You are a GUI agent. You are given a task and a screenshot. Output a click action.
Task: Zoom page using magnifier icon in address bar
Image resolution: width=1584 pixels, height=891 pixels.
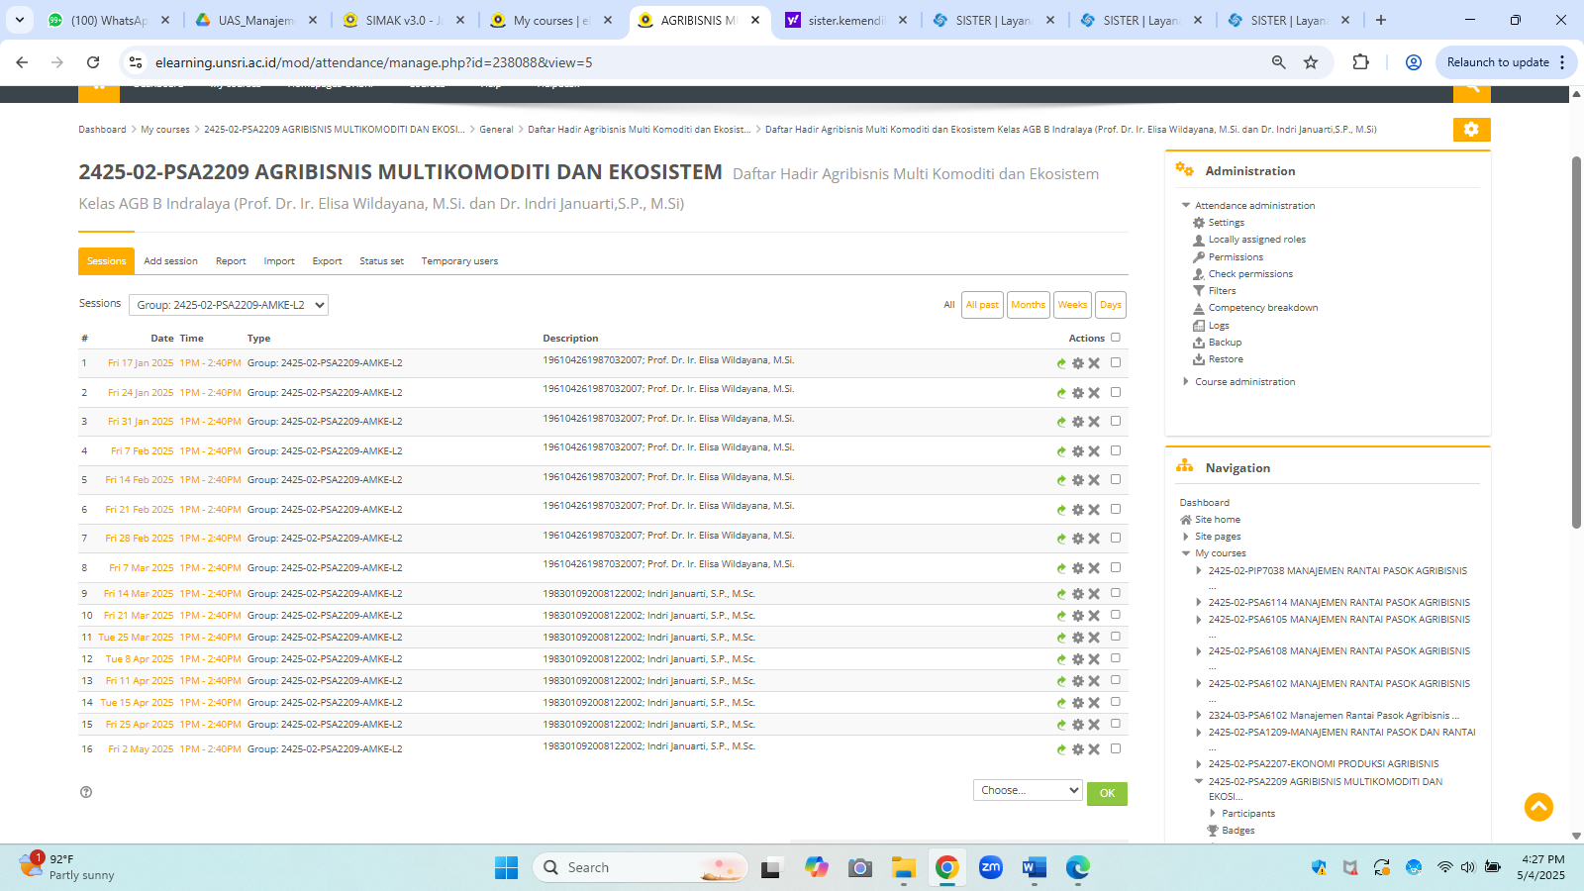pyautogui.click(x=1279, y=62)
